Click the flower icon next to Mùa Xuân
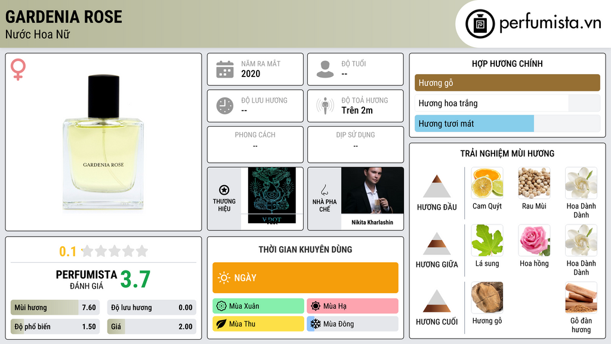The width and height of the screenshot is (611, 344). coord(221,306)
